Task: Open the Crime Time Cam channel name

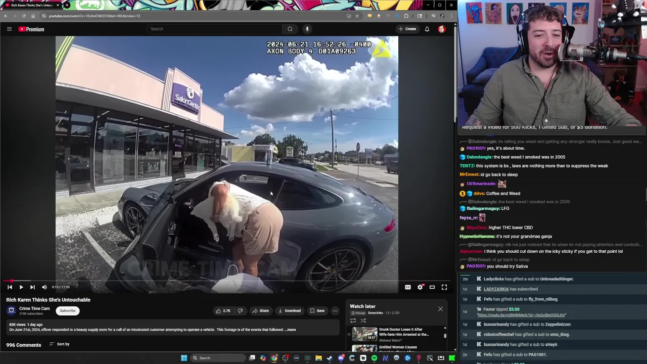Action: pos(34,308)
